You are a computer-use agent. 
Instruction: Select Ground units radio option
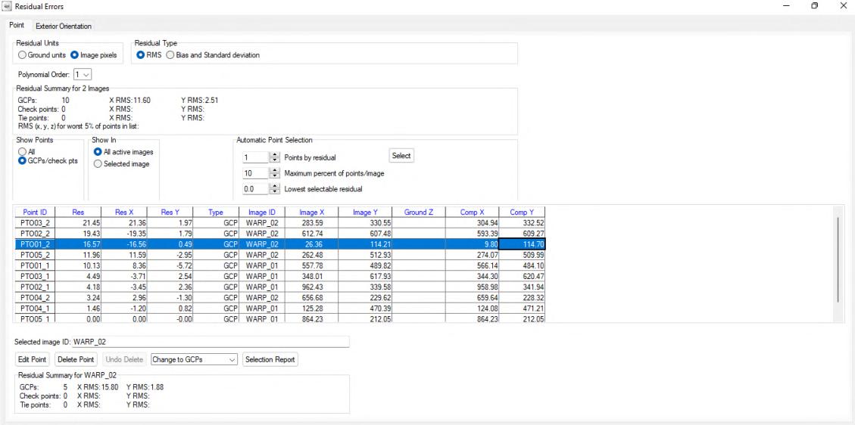(x=42, y=55)
